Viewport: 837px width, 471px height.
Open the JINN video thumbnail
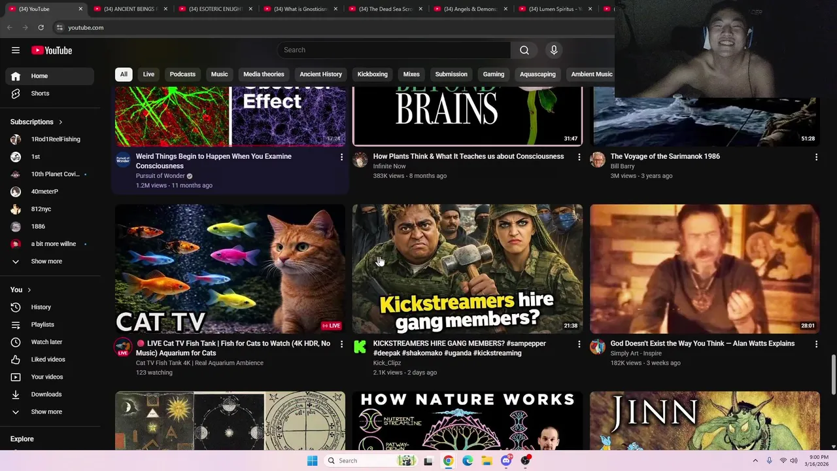(x=705, y=421)
